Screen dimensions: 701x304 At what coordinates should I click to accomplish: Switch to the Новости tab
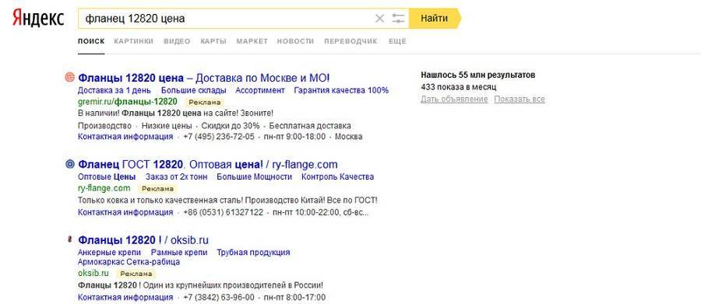295,41
